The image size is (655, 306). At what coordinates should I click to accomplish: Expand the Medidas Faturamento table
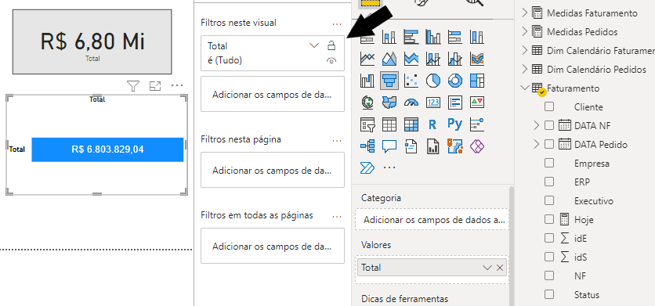[525, 13]
